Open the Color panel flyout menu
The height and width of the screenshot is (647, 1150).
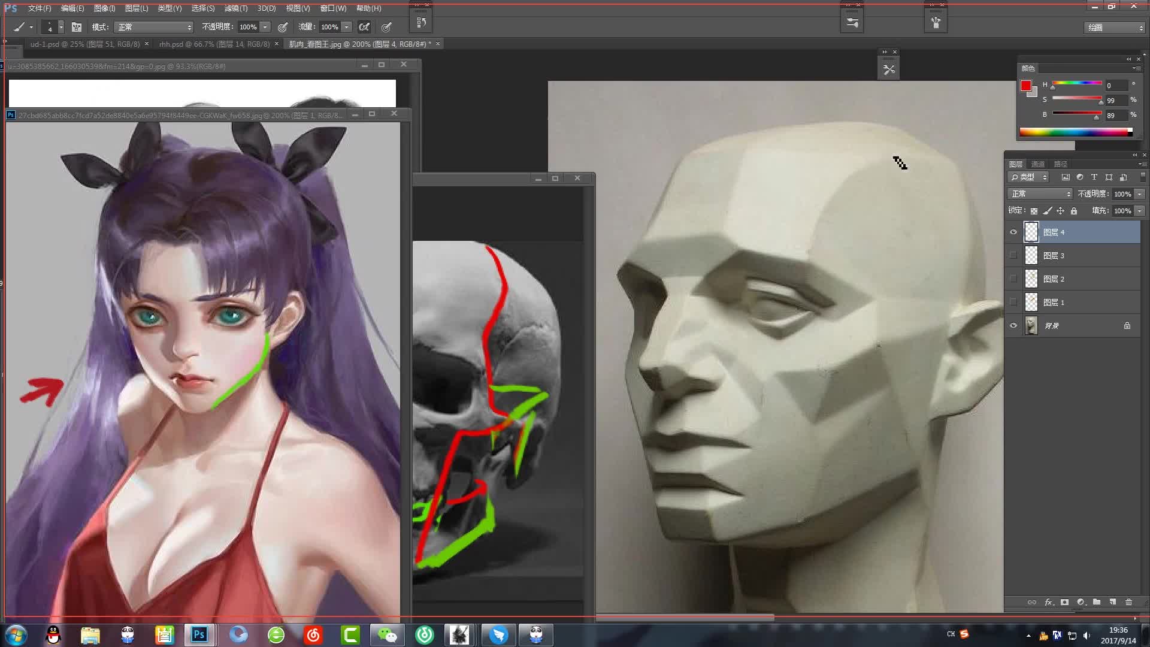[1136, 68]
